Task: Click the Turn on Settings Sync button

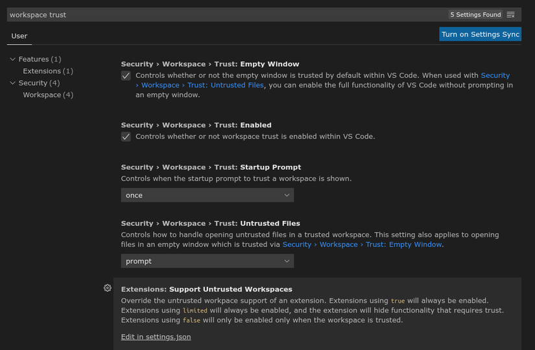Action: [480, 34]
